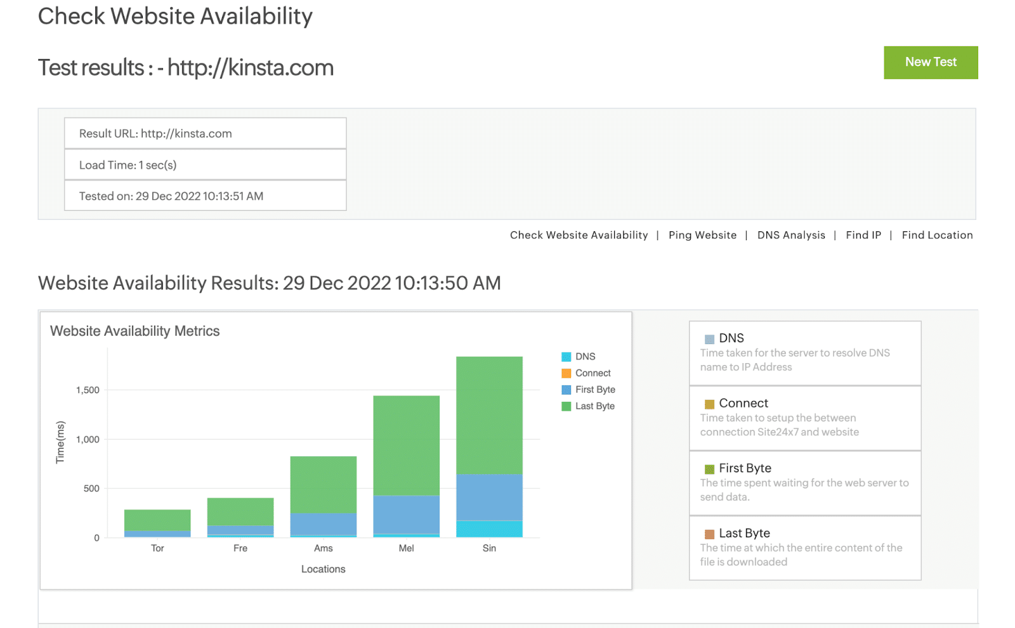This screenshot has width=1015, height=628.
Task: Select the Find IP link
Action: [863, 235]
